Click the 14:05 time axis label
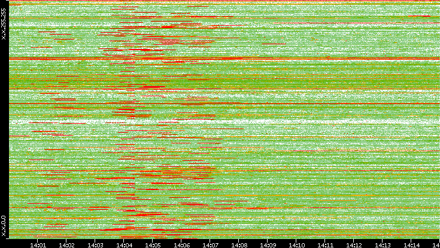Image resolution: width=440 pixels, height=248 pixels. (x=153, y=245)
